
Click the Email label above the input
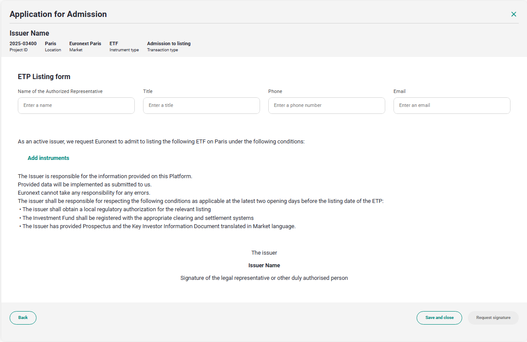tap(400, 91)
